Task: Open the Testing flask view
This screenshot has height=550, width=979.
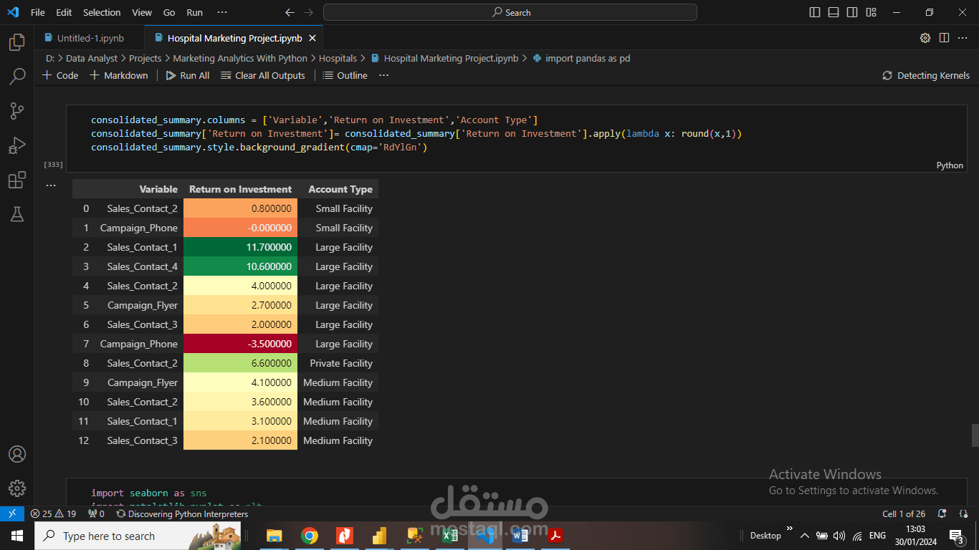Action: (x=17, y=213)
